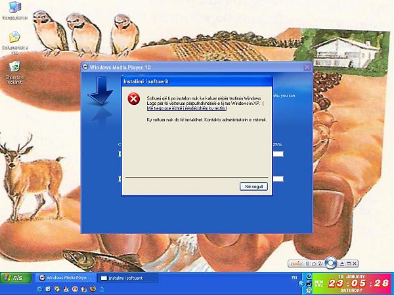Click the eject button on the reader widget
This screenshot has height=295, width=394.
342,264
